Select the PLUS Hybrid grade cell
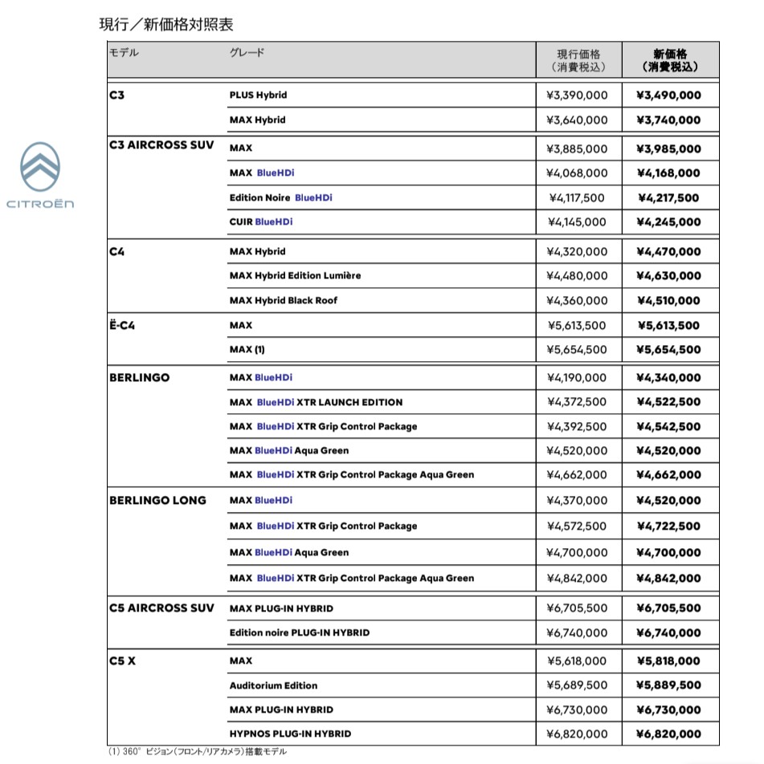Image resolution: width=764 pixels, height=764 pixels. 258,95
